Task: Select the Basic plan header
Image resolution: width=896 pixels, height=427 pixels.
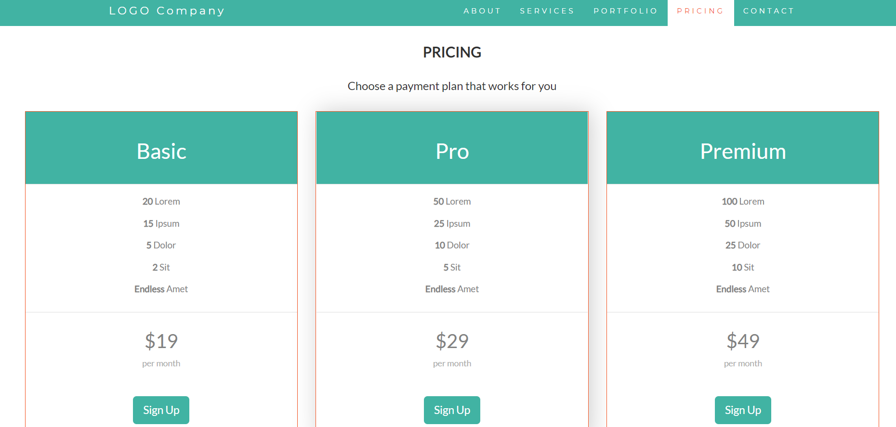Action: coord(161,151)
